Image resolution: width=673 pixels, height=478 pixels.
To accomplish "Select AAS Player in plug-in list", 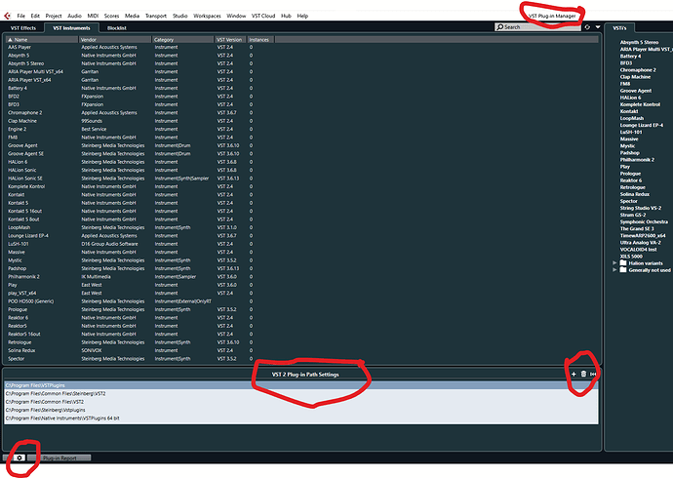I will (x=20, y=47).
